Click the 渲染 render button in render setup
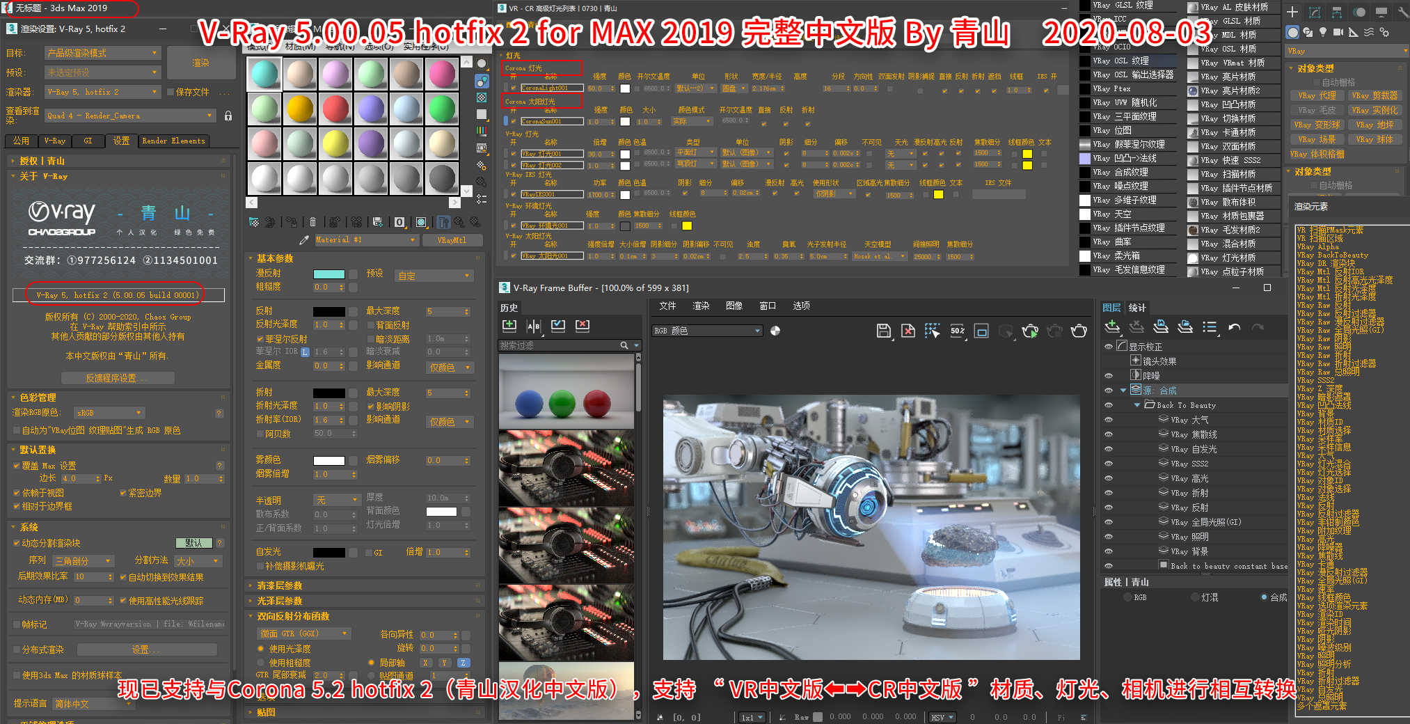 [x=201, y=63]
